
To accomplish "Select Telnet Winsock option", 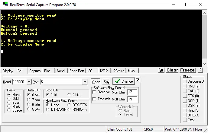I will pyautogui.click(x=126, y=114).
